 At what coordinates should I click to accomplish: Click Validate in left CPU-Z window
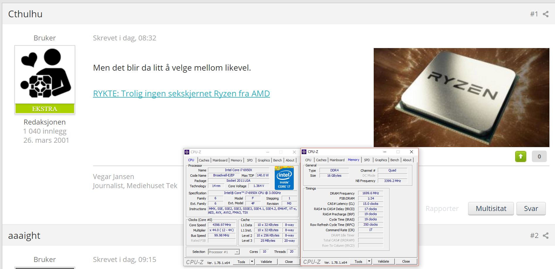point(266,262)
